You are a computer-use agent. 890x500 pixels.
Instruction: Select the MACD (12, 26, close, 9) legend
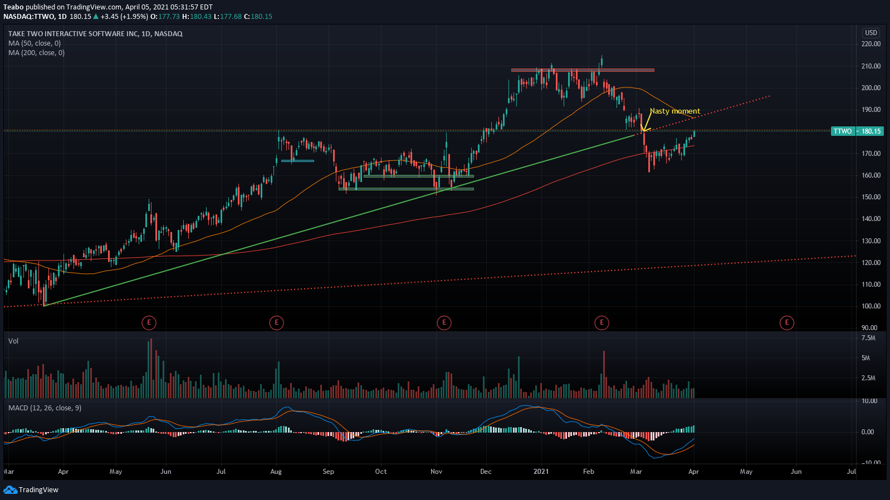pyautogui.click(x=45, y=408)
